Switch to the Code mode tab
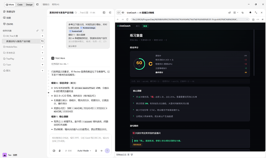 pos(20,5)
